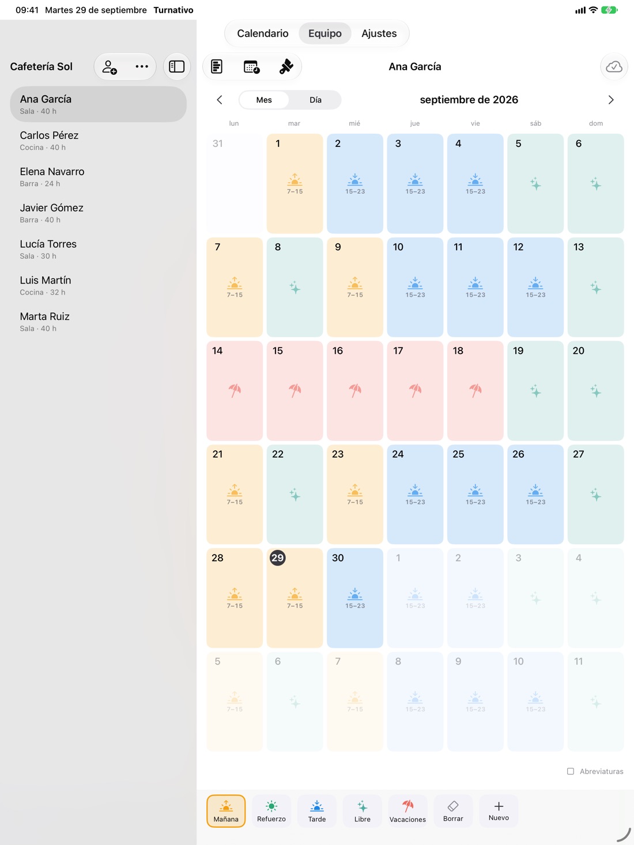Choose the Borrar eraser tool
This screenshot has width=634, height=845.
click(x=453, y=811)
